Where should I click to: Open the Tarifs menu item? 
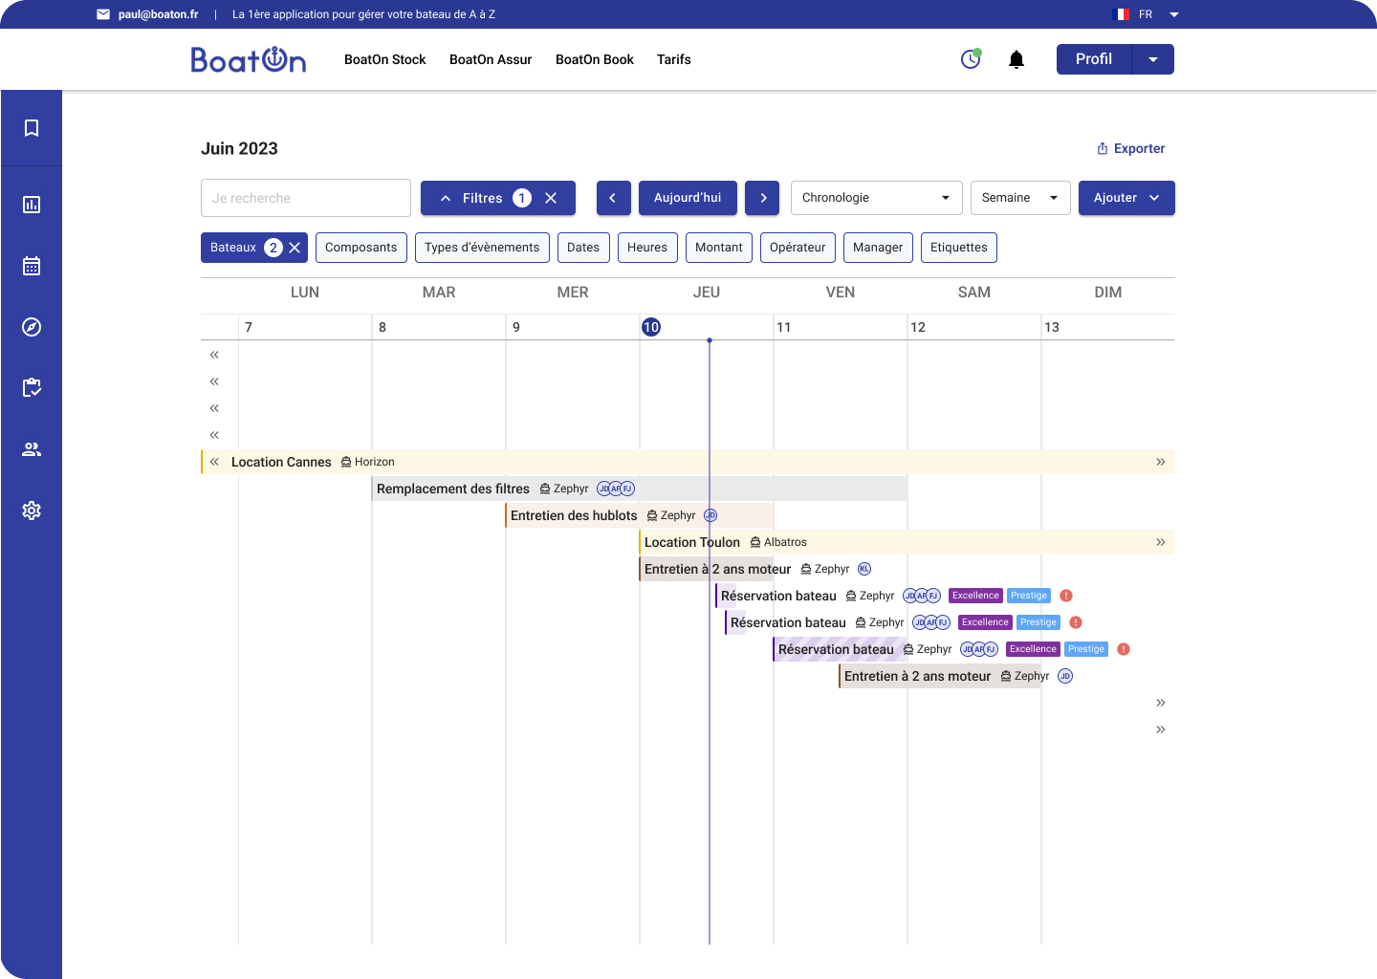(x=673, y=59)
